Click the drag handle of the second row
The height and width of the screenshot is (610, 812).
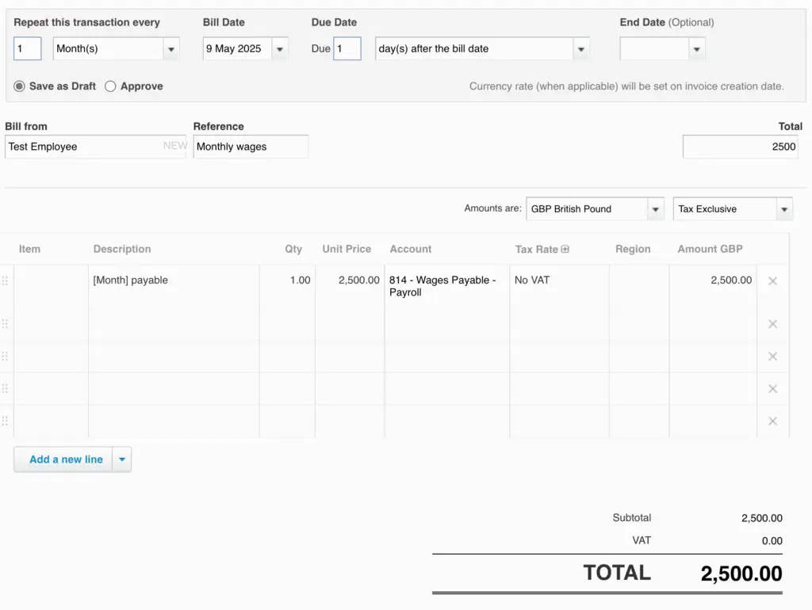pyautogui.click(x=6, y=324)
